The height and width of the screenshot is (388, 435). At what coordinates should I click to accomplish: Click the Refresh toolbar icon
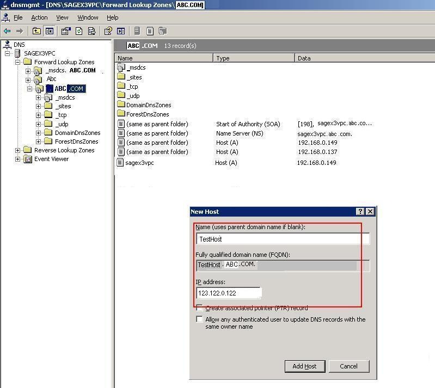(x=79, y=31)
